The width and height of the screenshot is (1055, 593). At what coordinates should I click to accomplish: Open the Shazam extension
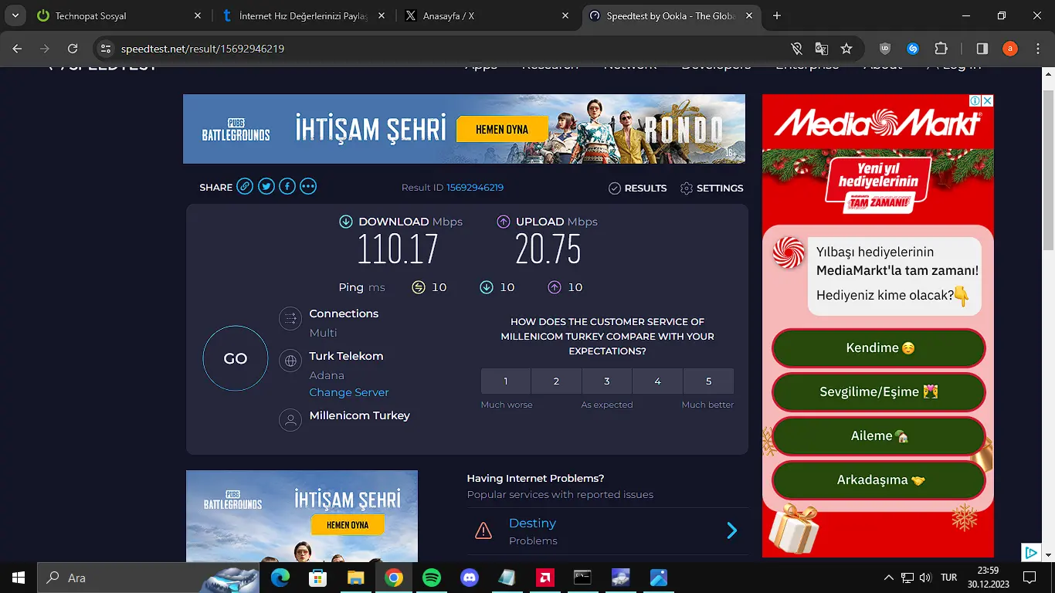912,49
